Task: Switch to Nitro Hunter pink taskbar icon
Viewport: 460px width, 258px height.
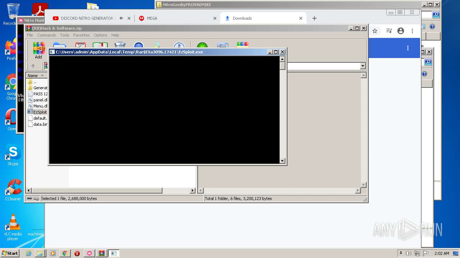Action: coord(89,253)
